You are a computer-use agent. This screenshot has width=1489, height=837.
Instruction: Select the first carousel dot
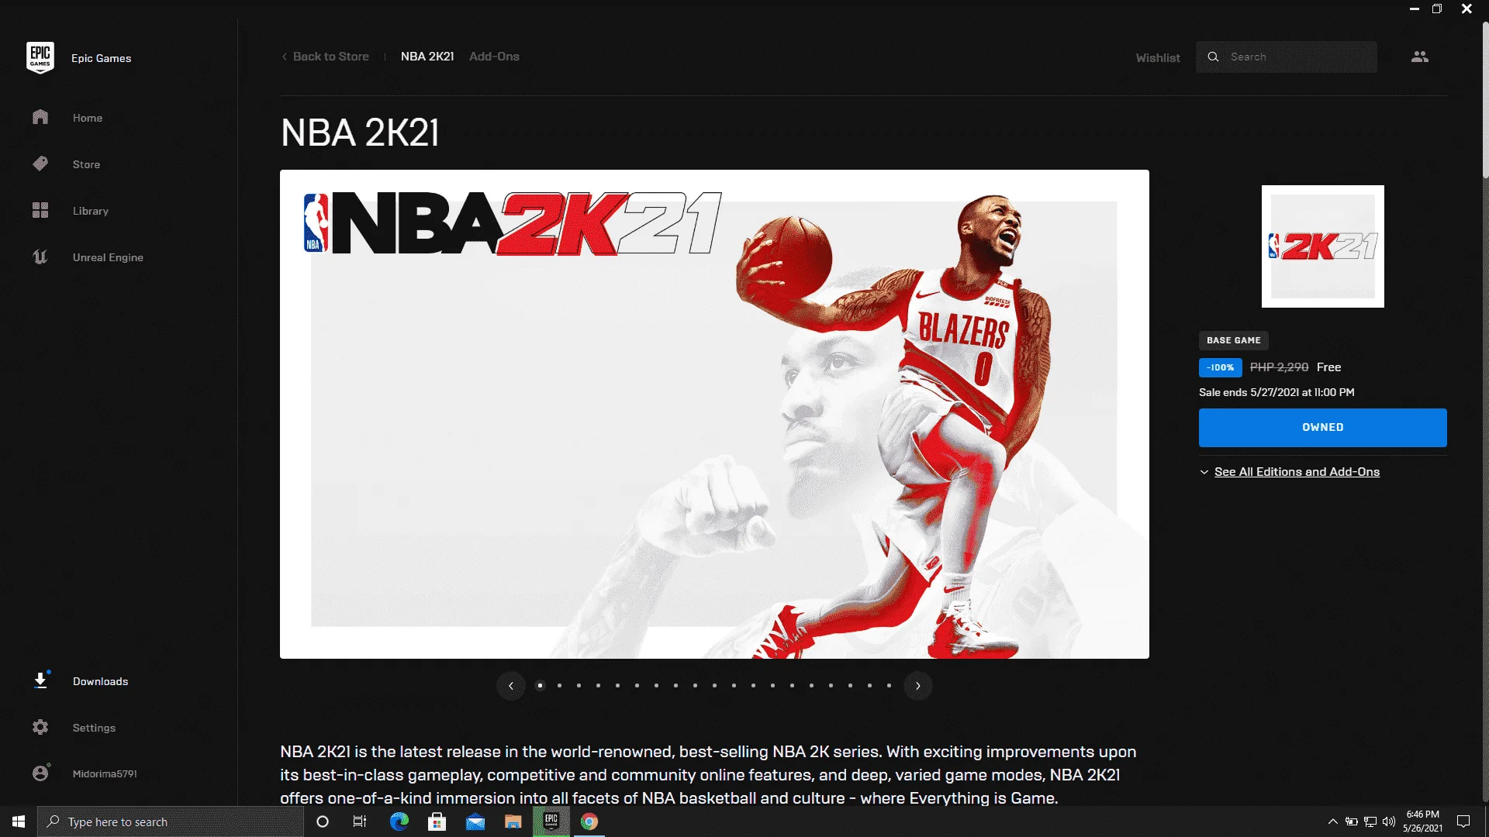pos(540,685)
